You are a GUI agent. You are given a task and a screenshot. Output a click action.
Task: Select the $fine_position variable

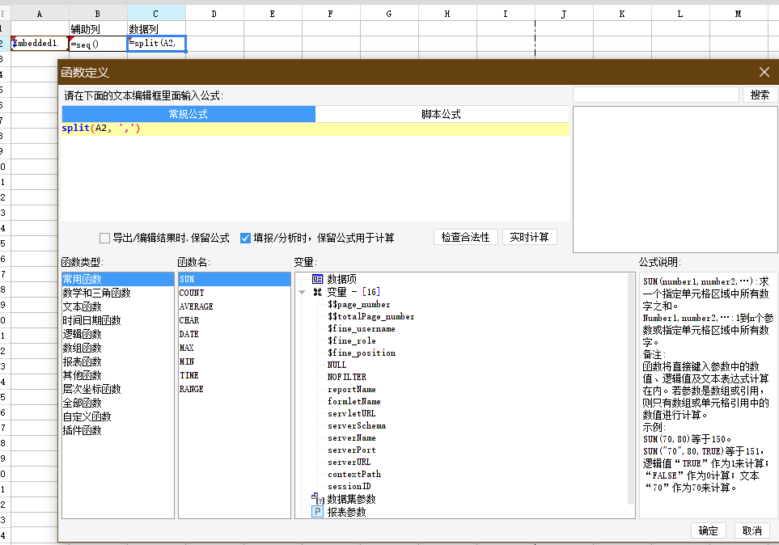pyautogui.click(x=362, y=353)
